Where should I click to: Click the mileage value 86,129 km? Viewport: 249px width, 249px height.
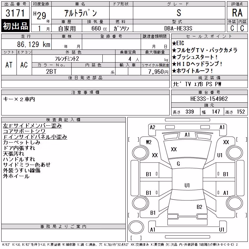(x=34, y=44)
